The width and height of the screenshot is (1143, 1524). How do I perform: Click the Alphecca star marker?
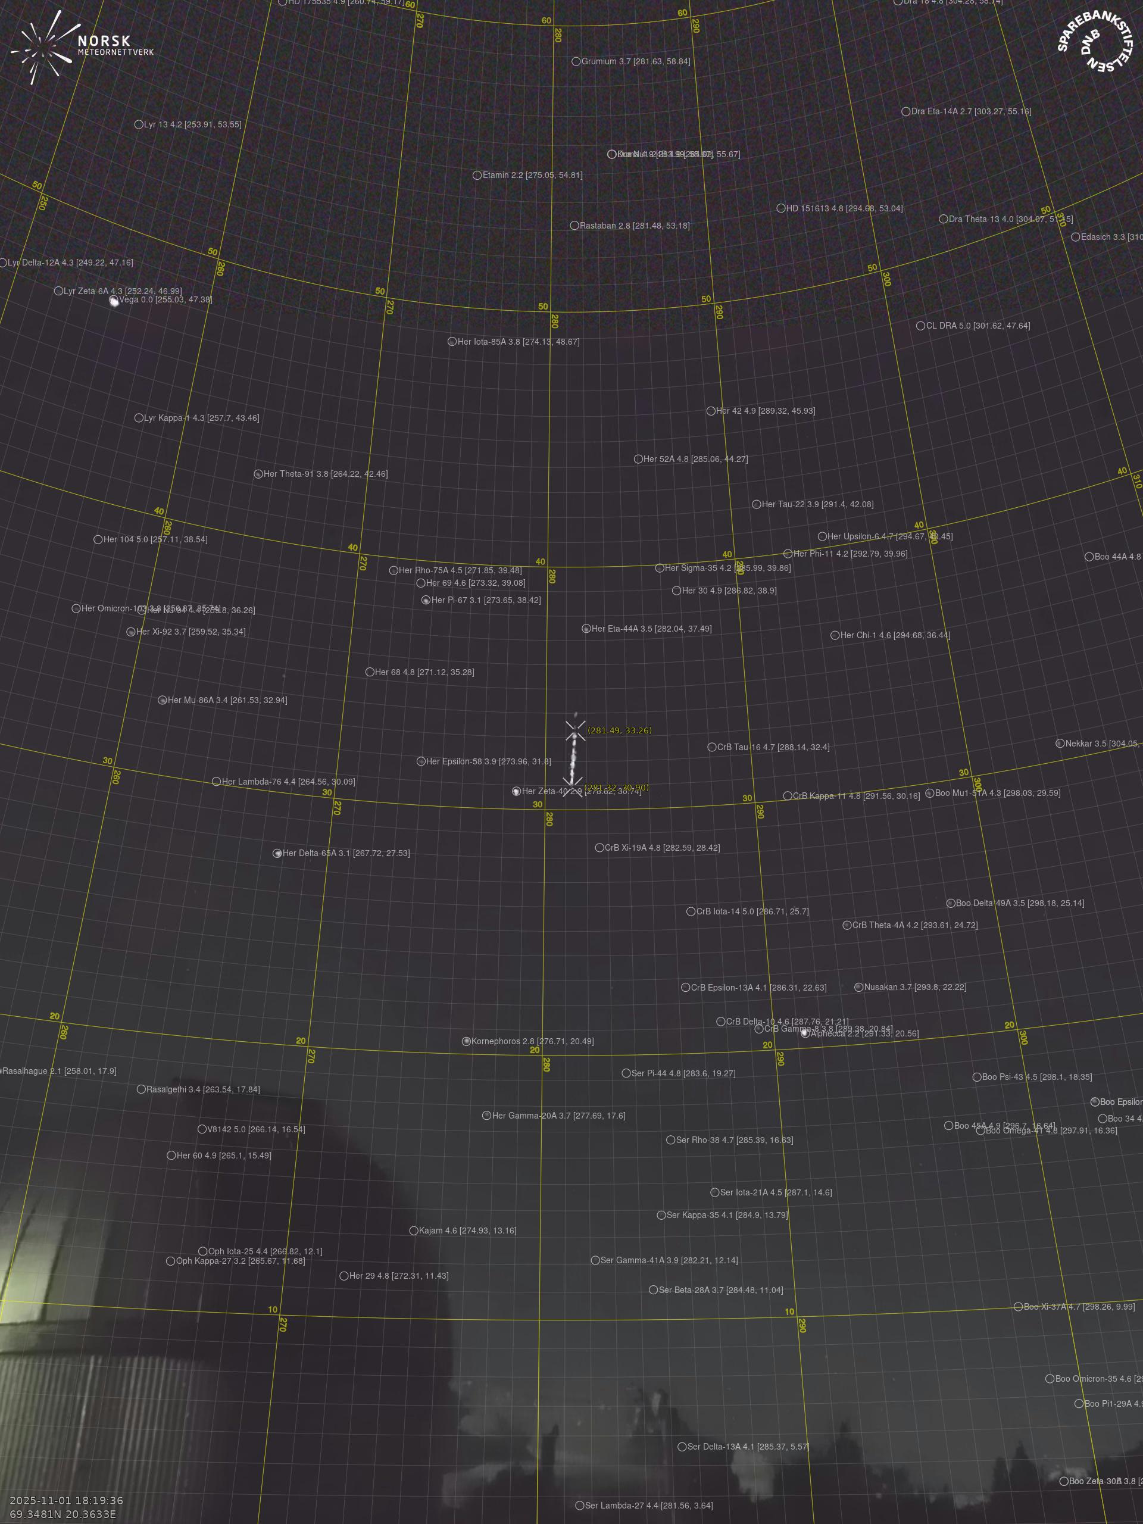pos(805,1033)
